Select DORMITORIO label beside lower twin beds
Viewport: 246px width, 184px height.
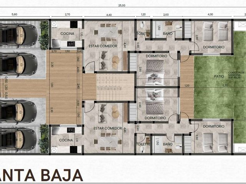tap(214, 126)
